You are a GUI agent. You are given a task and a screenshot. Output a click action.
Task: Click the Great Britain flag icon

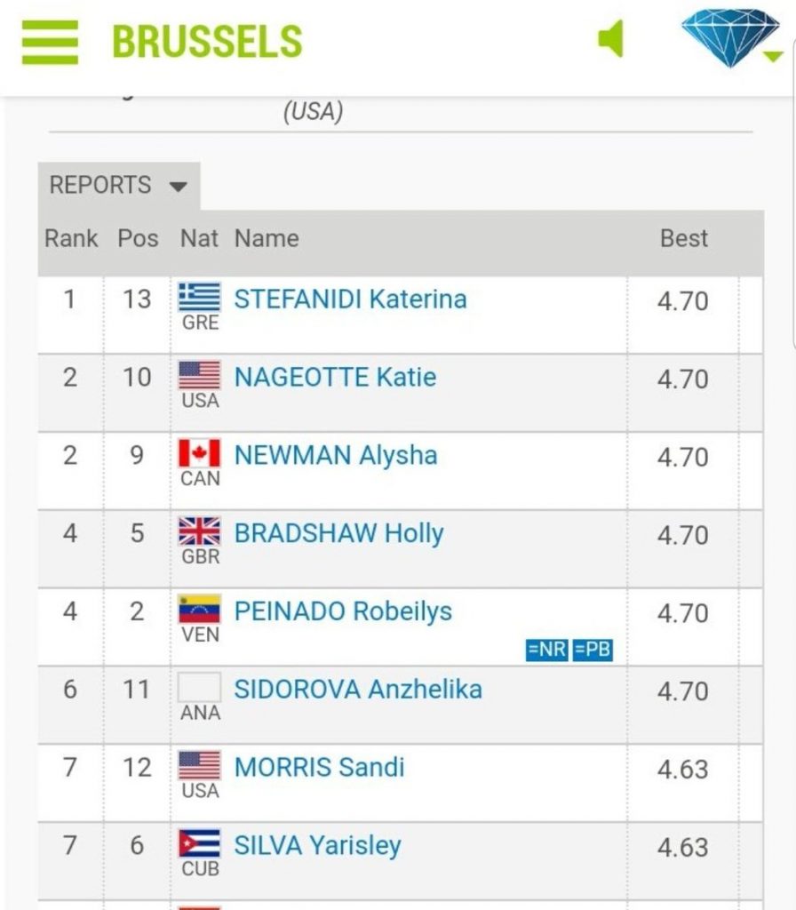[200, 531]
